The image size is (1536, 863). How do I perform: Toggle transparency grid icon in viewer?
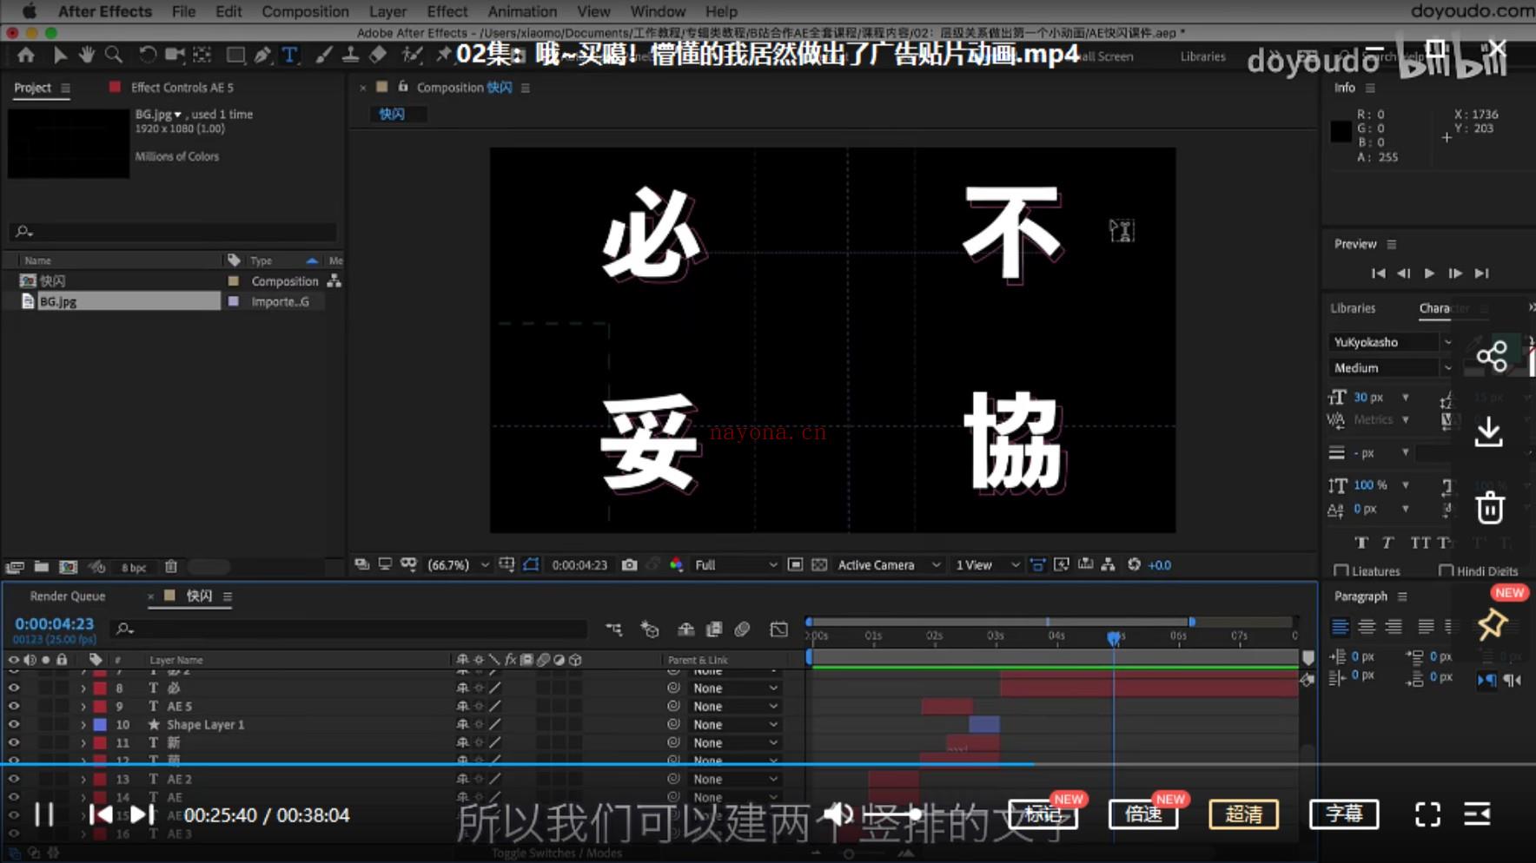point(819,564)
